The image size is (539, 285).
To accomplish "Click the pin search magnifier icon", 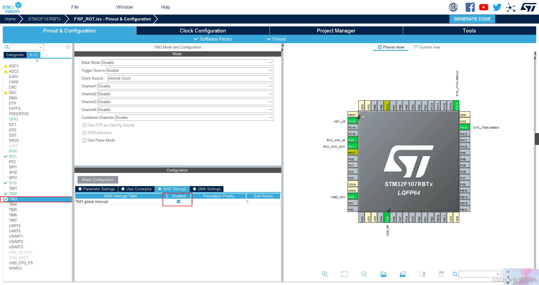I will click(x=455, y=274).
